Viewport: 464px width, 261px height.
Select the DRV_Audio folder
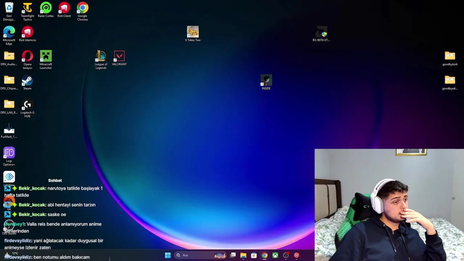pyautogui.click(x=9, y=58)
